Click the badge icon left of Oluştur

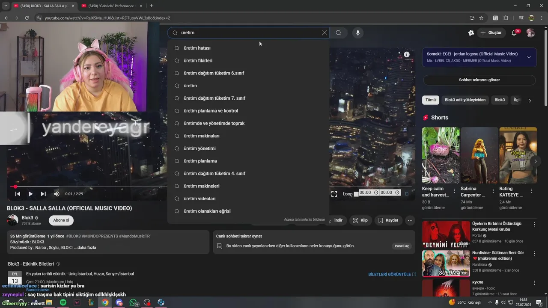(x=471, y=33)
